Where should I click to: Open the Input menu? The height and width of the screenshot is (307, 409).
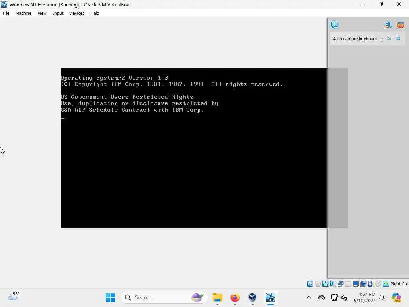[58, 13]
